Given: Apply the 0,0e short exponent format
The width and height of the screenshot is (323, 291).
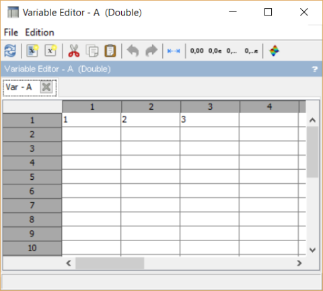Looking at the screenshot, I should click(215, 51).
